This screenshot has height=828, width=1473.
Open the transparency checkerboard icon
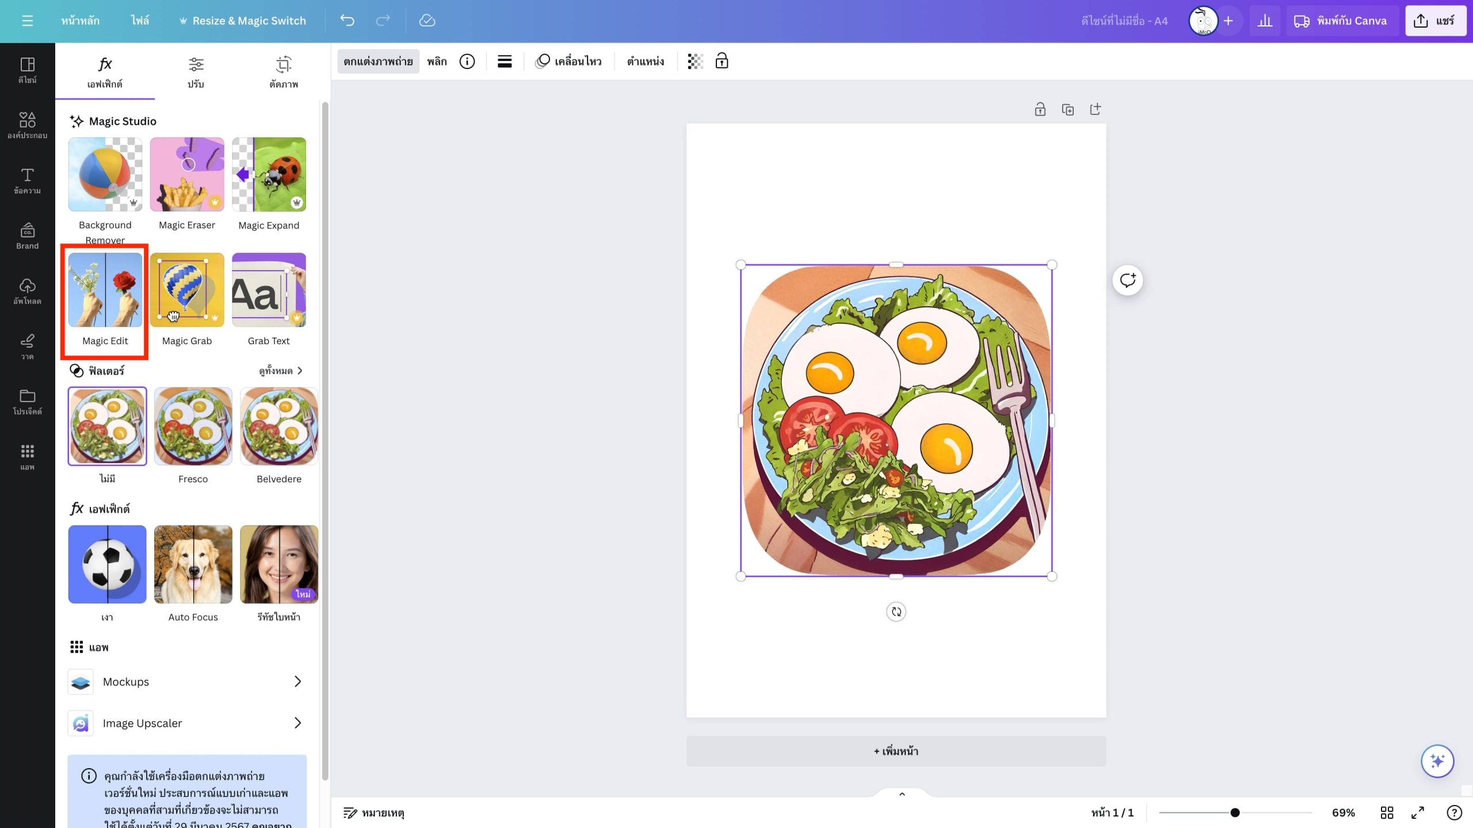point(695,61)
